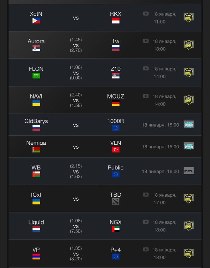
Task: Click TBD placeholder Dota team icon
Action: tap(116, 202)
